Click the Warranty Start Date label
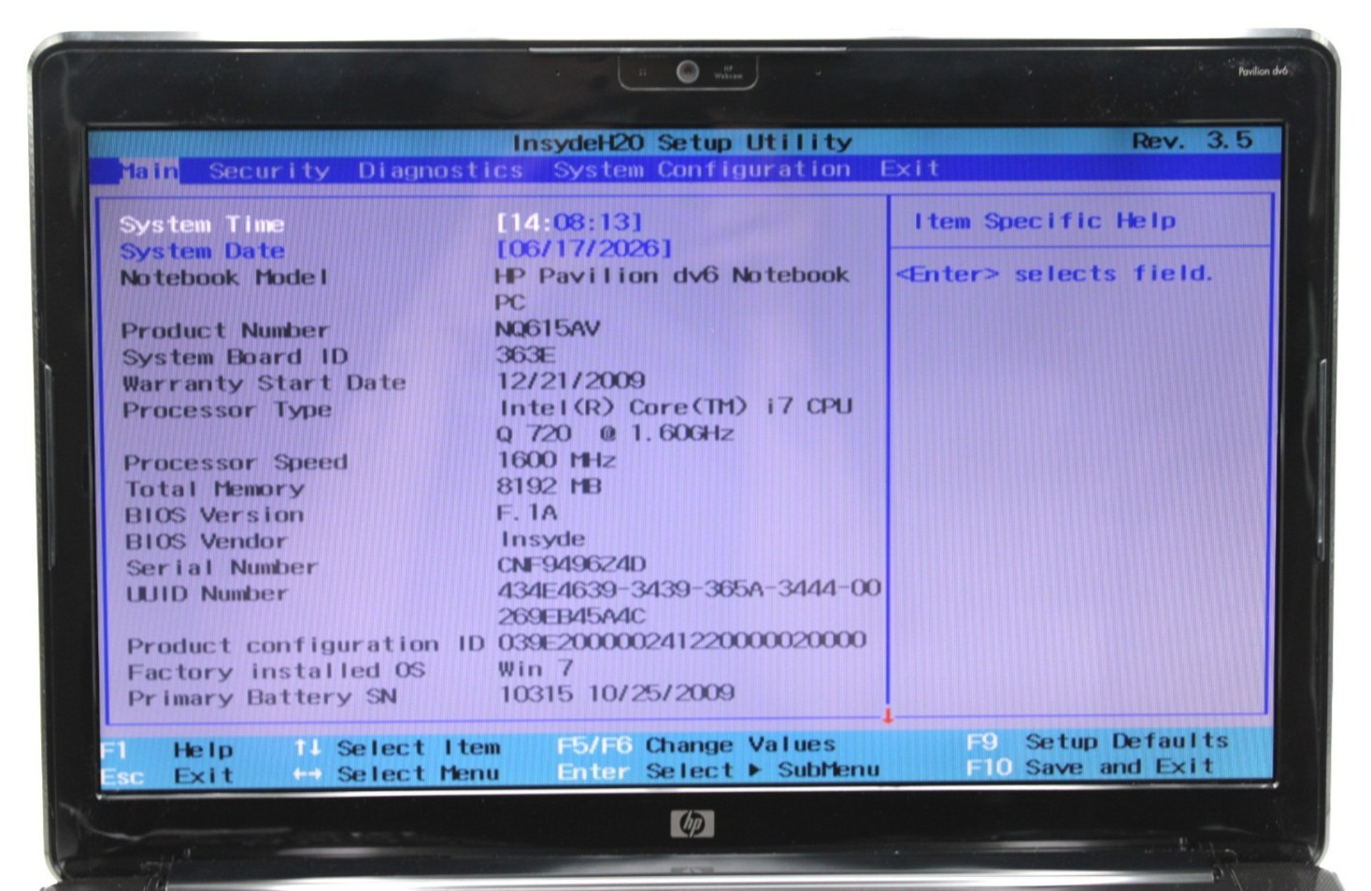 [x=264, y=383]
